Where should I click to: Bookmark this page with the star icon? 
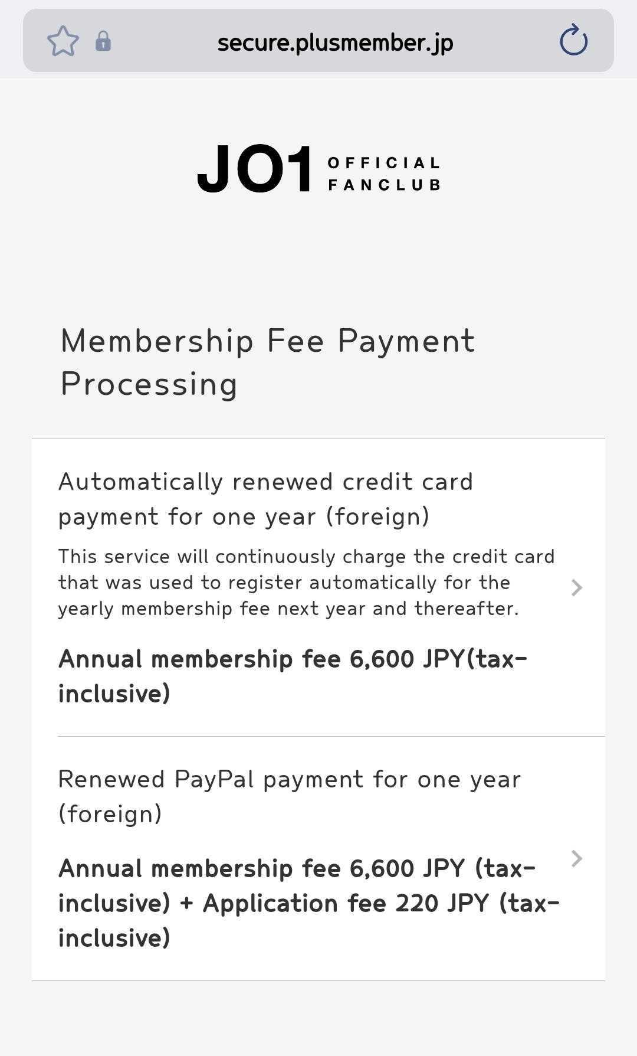63,41
